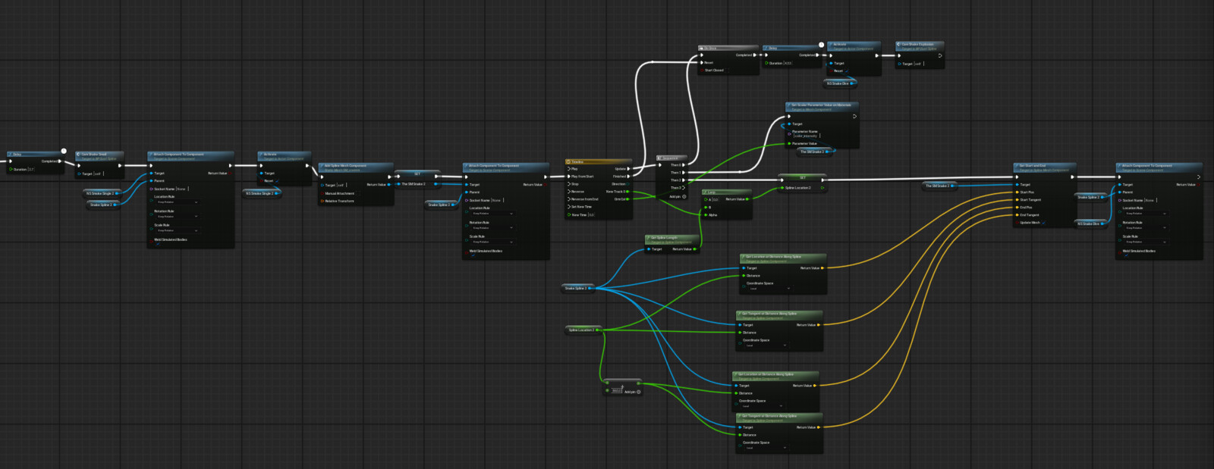Viewport: 1214px width, 469px height.
Task: Select the Cam Shake Explosion node header
Action: click(920, 46)
